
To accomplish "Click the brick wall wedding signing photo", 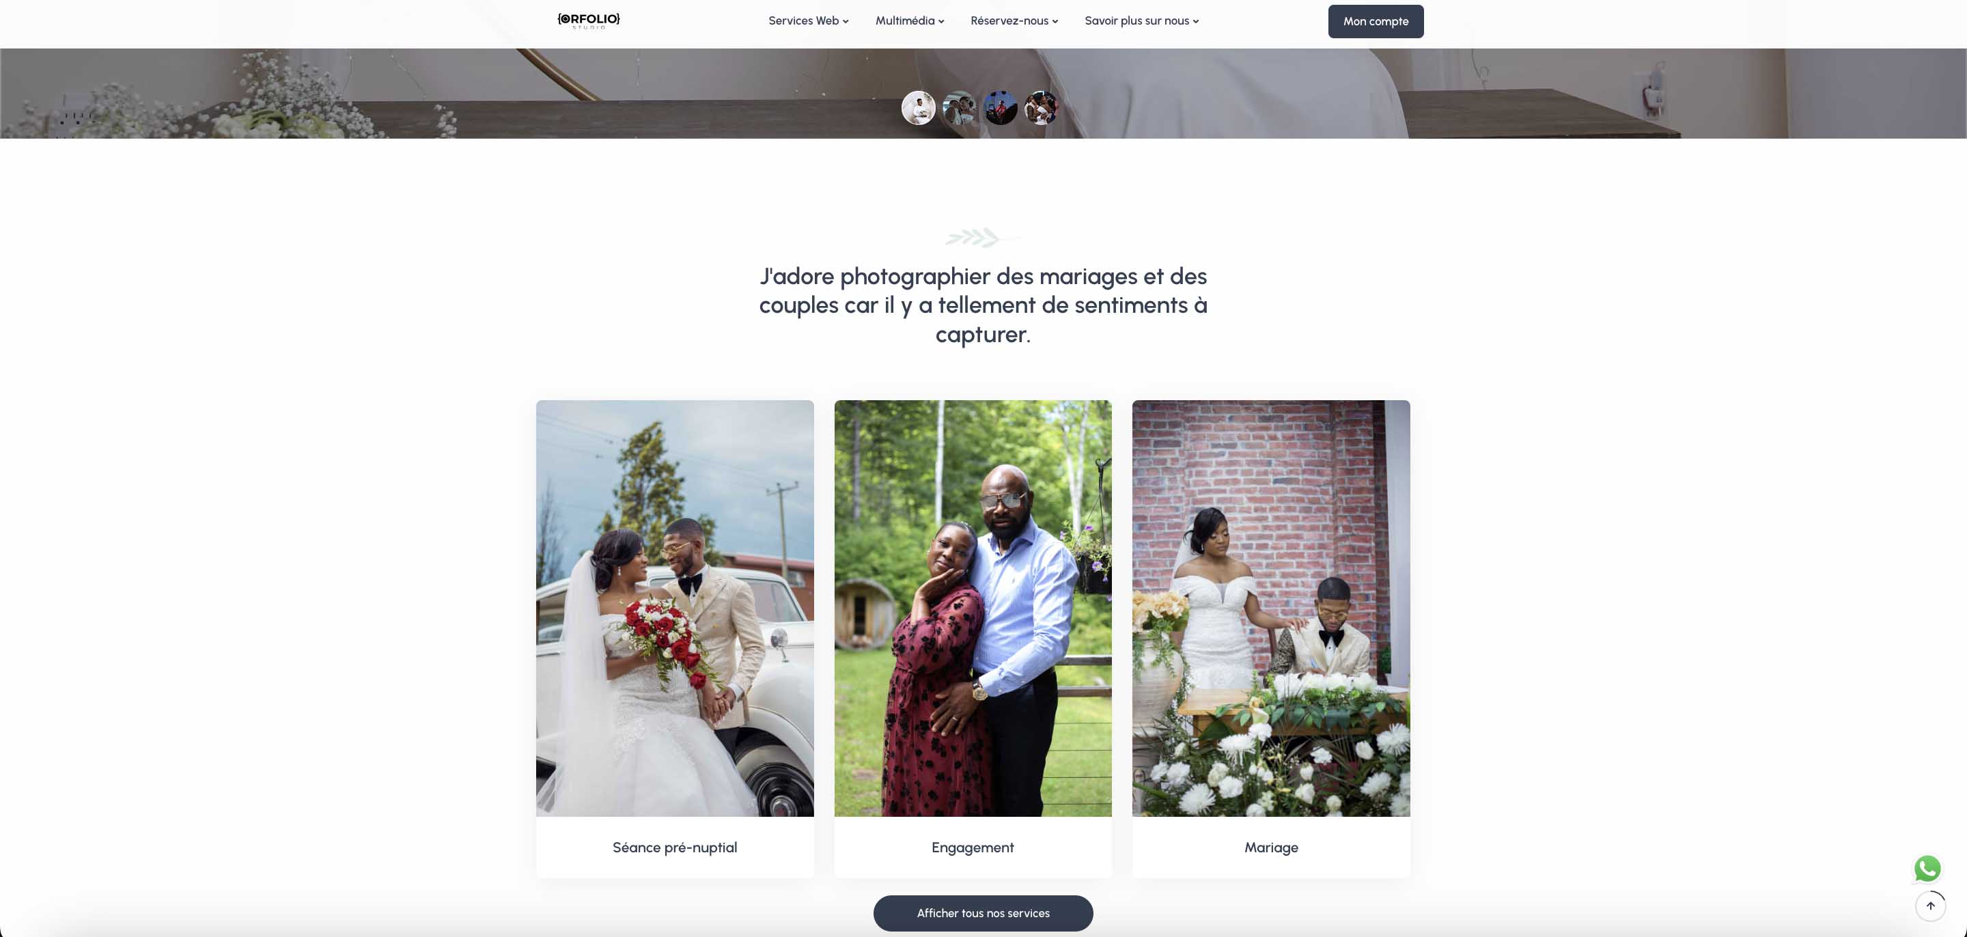I will 1270,608.
